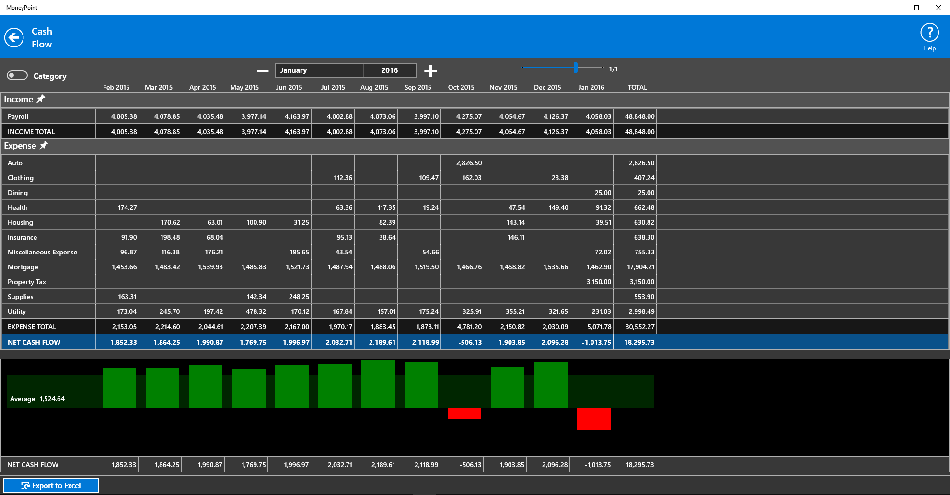Screen dimensions: 950x495
Task: Enable the Category grouping toggle
Action: pyautogui.click(x=16, y=75)
